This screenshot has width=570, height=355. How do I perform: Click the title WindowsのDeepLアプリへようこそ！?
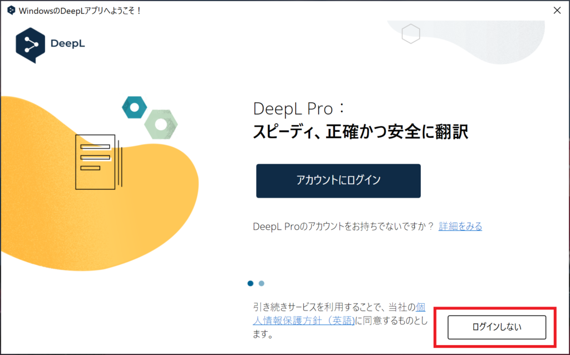80,11
